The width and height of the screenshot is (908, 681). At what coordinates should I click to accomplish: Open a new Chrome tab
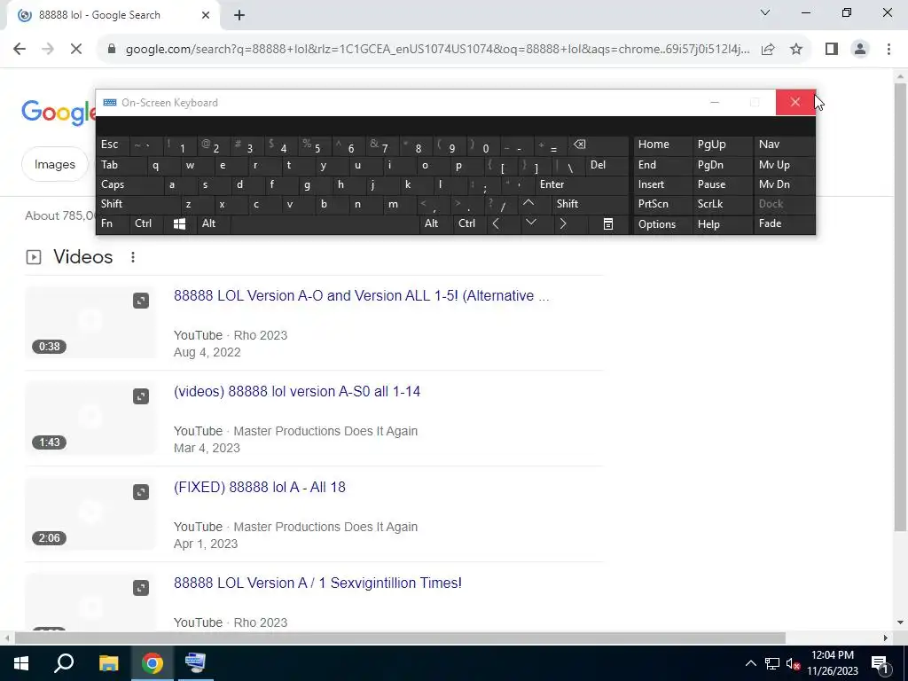click(239, 16)
